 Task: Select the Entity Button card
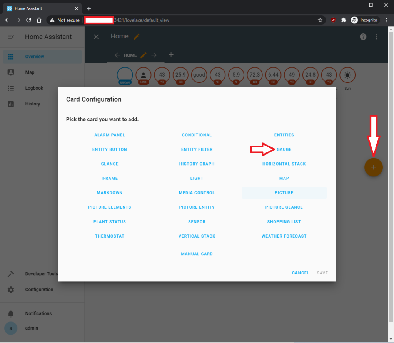click(109, 149)
